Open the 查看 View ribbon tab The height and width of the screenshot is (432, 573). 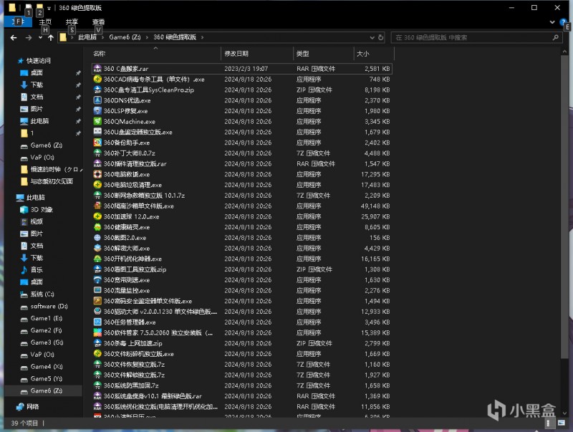coord(98,22)
